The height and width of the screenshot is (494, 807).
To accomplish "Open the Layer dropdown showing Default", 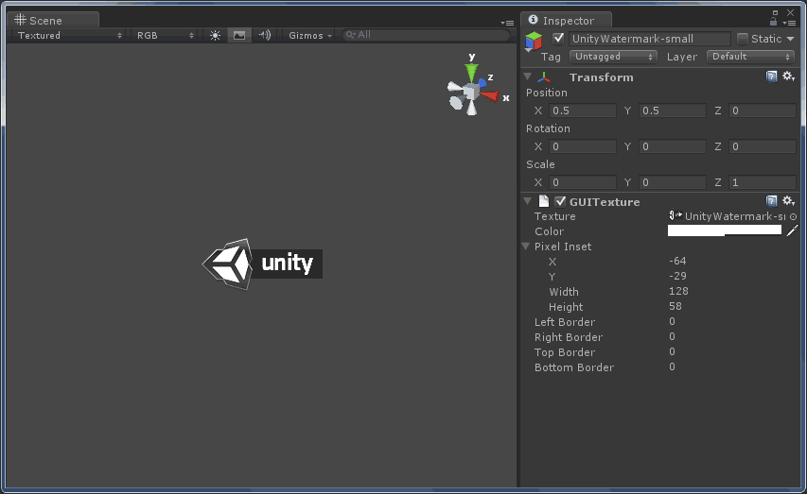I will click(x=751, y=57).
